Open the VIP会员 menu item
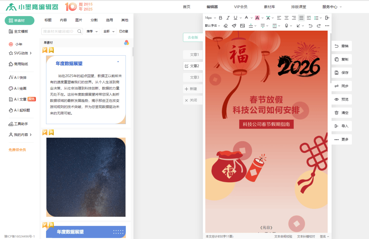 [241, 7]
